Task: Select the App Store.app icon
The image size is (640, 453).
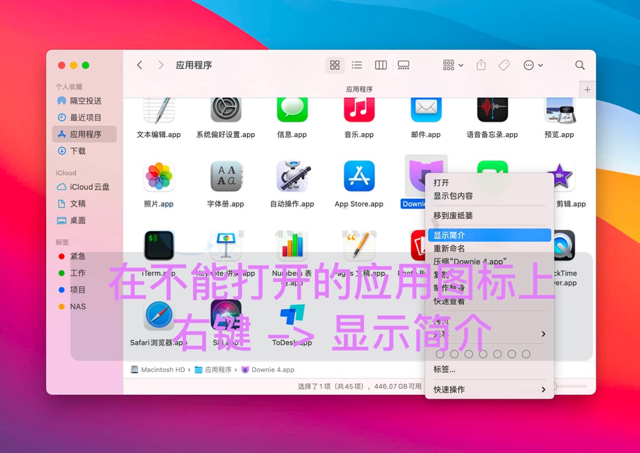Action: (x=359, y=177)
